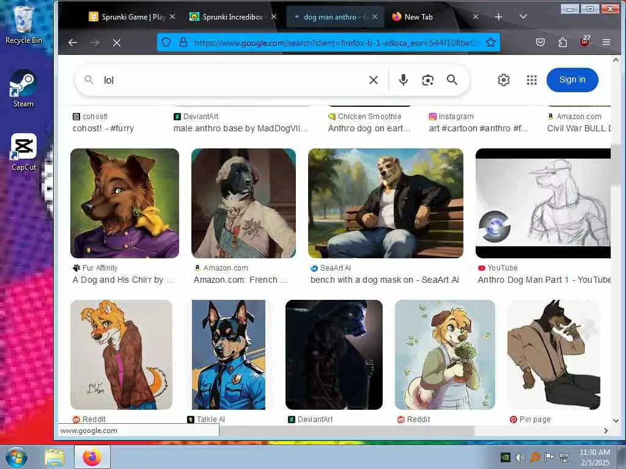Image resolution: width=626 pixels, height=469 pixels.
Task: Open tracking protection shield icon
Action: [166, 42]
